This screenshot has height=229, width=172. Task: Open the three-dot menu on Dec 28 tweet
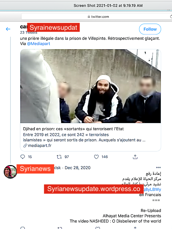158,168
